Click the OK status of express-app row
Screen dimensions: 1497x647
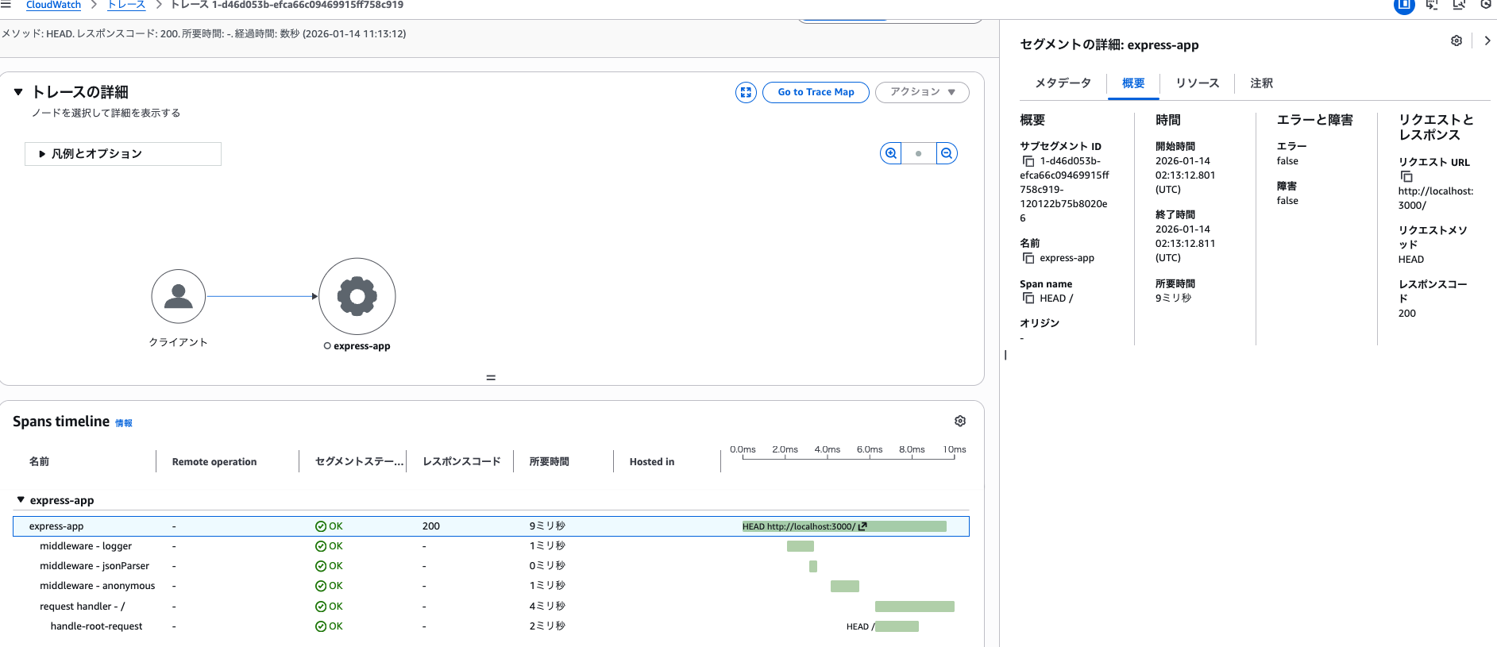click(329, 526)
